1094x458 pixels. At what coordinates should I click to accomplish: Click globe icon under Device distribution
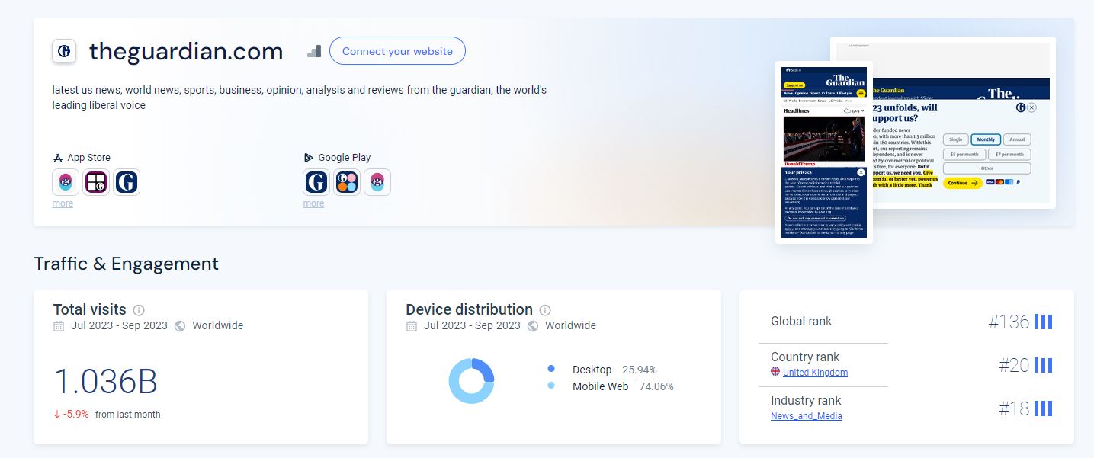533,326
